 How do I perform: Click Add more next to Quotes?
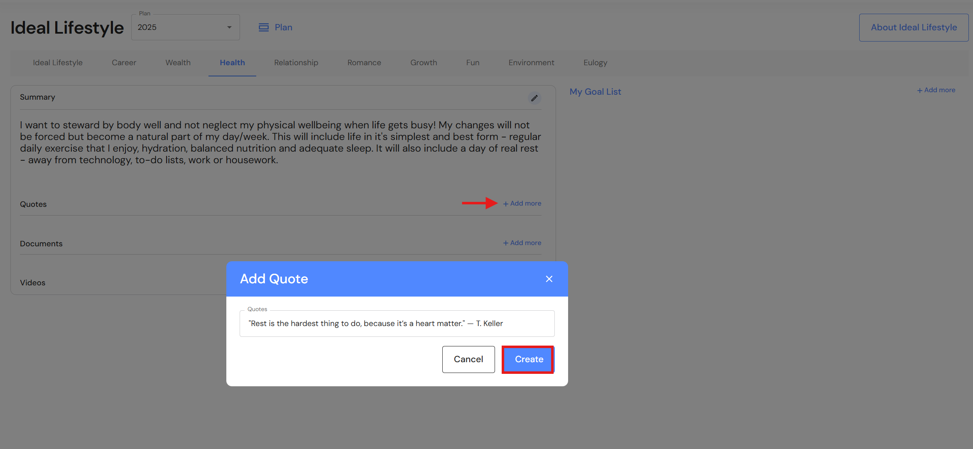[x=522, y=204]
